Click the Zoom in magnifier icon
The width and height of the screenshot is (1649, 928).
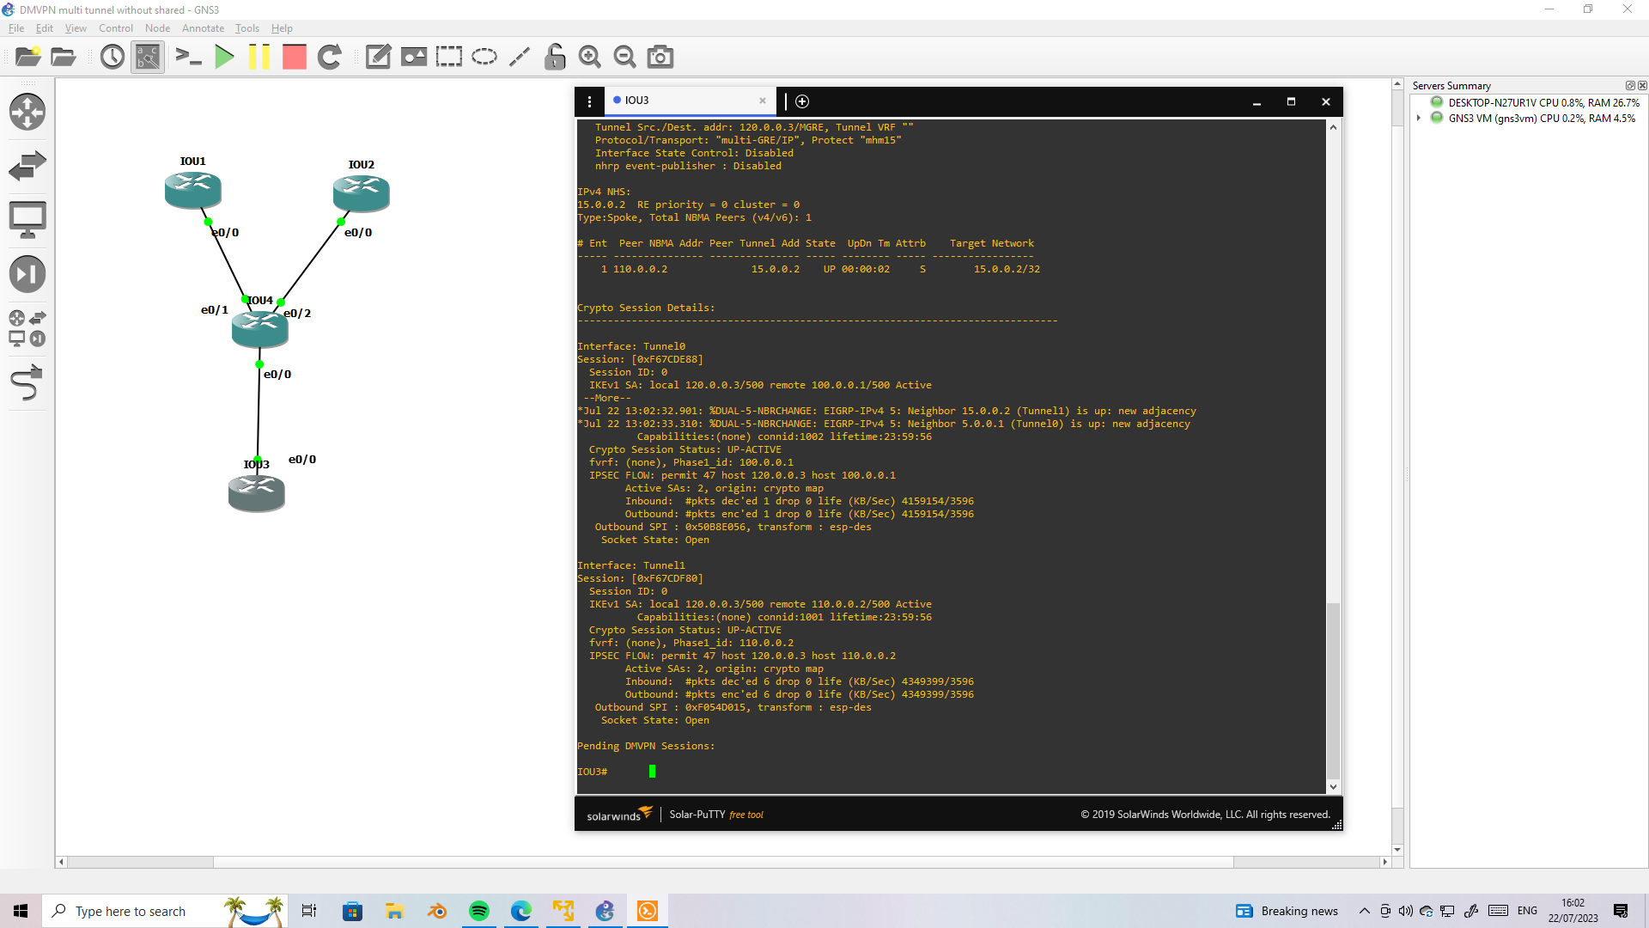click(589, 57)
